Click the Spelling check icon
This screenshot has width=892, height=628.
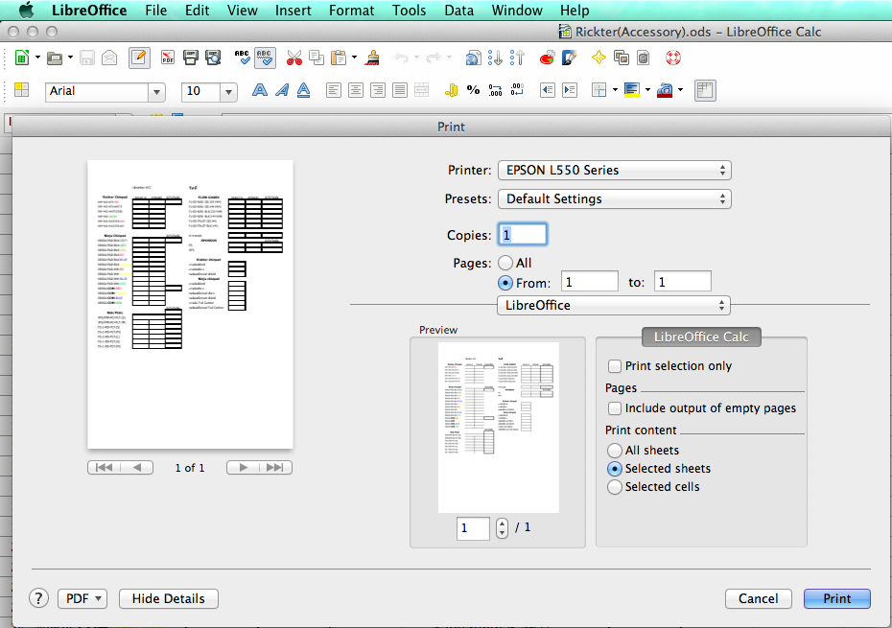point(243,58)
